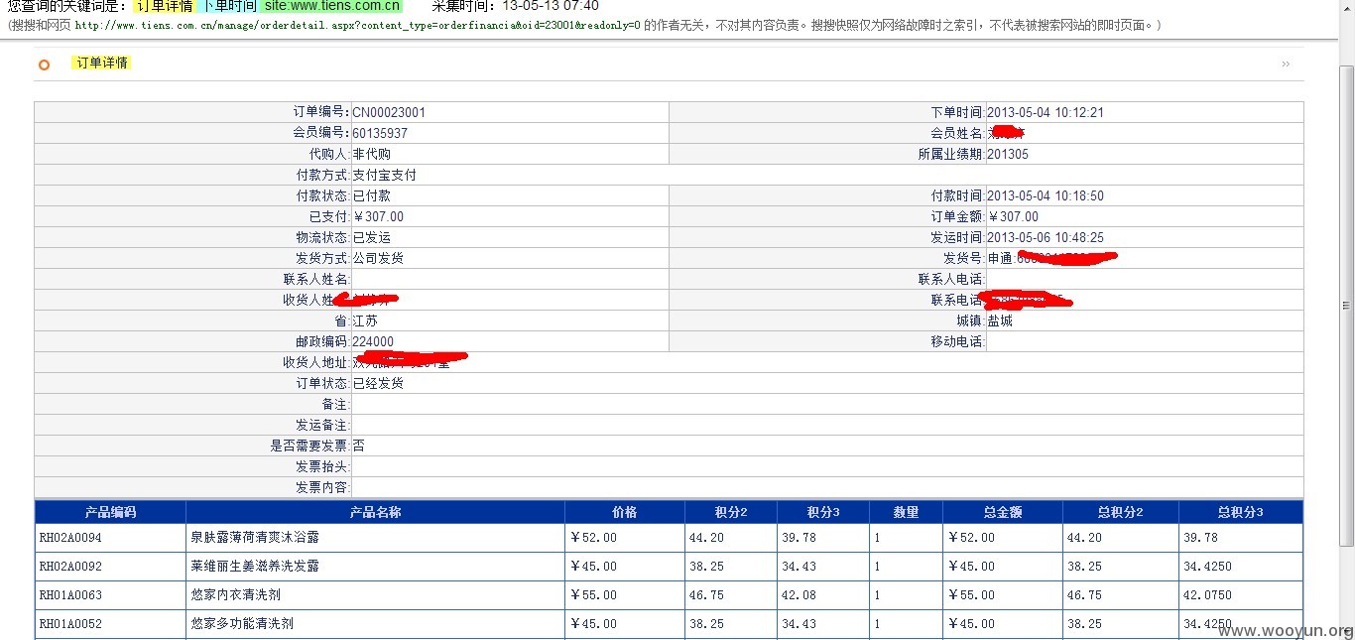Screen dimensions: 1355x640
Task: Click shipping time 2013-05-06 10:48:25
Action: click(1046, 238)
